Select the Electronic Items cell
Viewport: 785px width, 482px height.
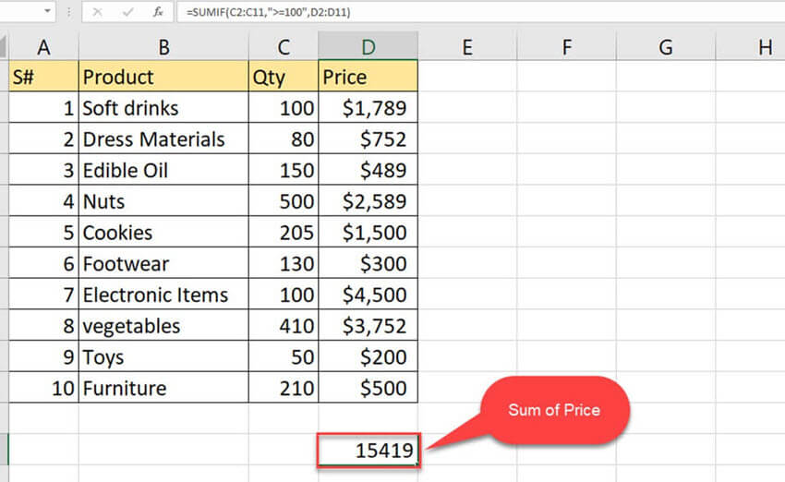(x=163, y=295)
